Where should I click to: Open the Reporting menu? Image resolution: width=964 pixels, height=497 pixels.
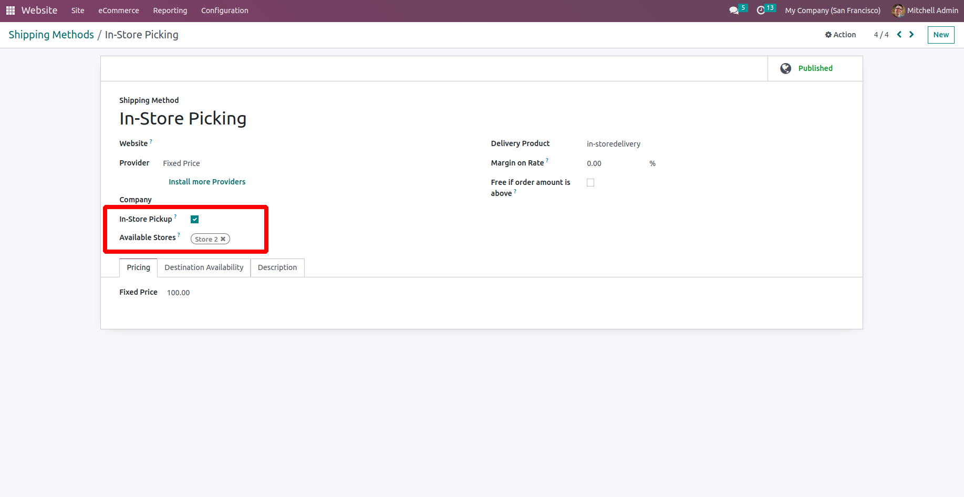pyautogui.click(x=170, y=11)
